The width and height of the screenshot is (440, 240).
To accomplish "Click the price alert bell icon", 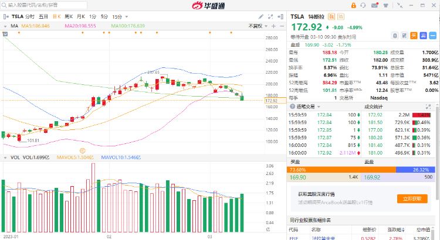I will tap(395, 36).
